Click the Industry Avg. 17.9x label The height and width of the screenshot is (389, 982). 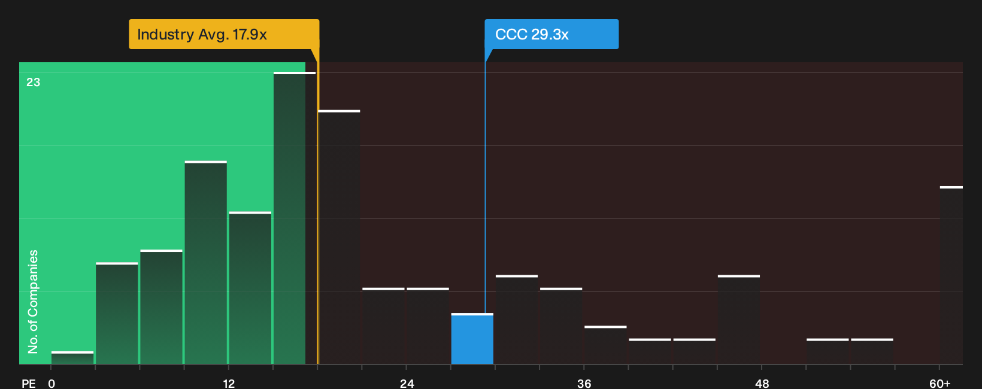pos(224,34)
